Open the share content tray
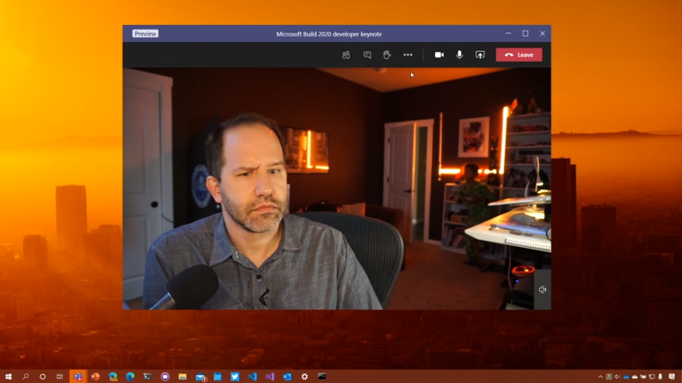The width and height of the screenshot is (682, 383). point(480,55)
